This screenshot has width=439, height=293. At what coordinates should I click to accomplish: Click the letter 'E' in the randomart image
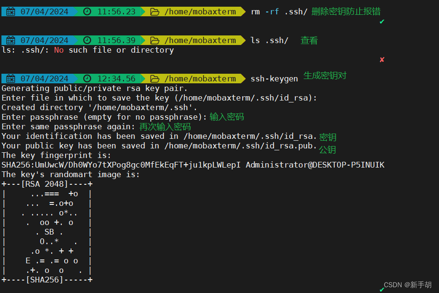click(28, 261)
